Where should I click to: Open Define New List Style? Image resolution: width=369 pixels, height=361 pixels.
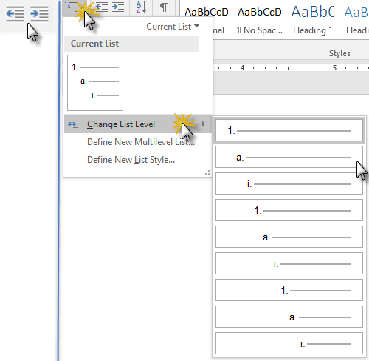(131, 160)
